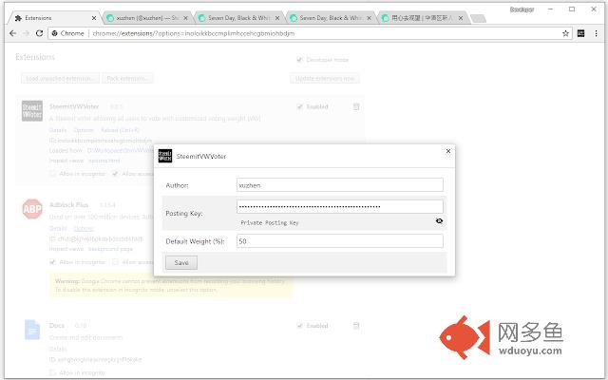Toggle Allow in incognito for SteemitVWVoter

click(x=53, y=174)
